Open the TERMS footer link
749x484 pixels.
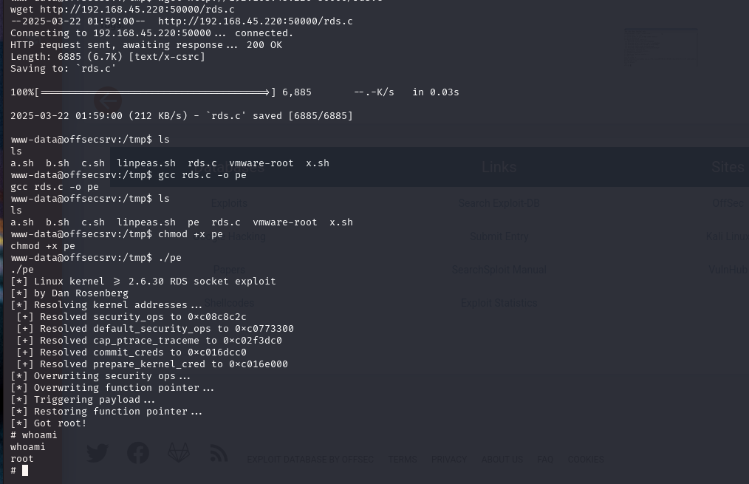(x=403, y=459)
